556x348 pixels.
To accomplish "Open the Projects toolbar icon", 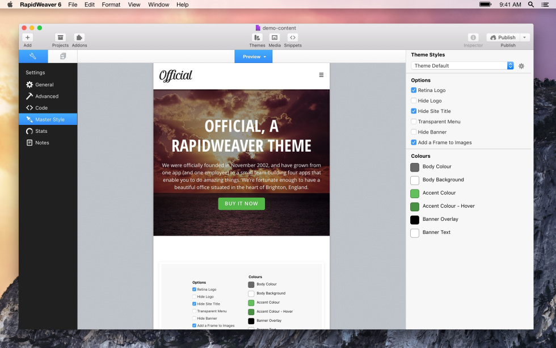I will 60,37.
